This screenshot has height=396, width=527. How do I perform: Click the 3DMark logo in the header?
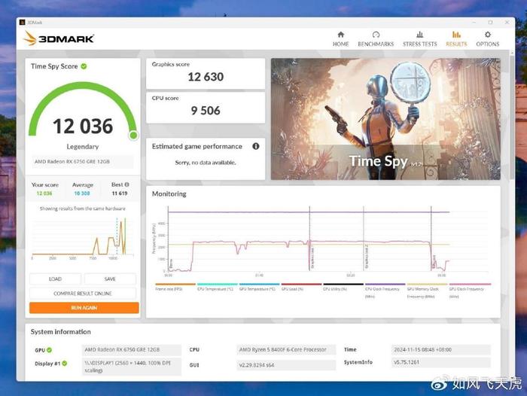coord(59,38)
